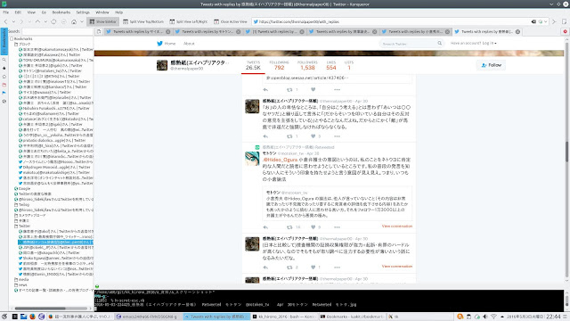Open the Home button dropdown arrow
The height and width of the screenshot is (321, 570).
[x=82, y=21]
